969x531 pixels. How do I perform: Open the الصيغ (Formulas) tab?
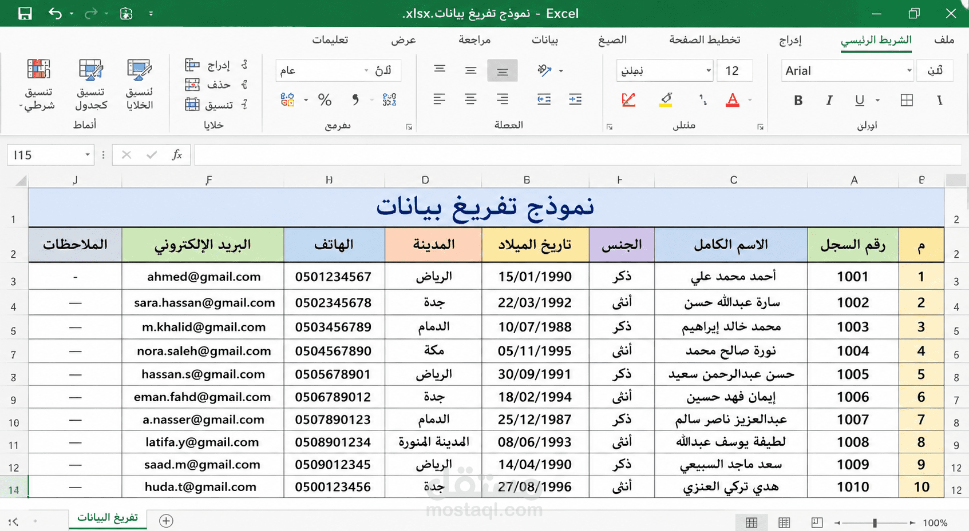[x=612, y=39]
